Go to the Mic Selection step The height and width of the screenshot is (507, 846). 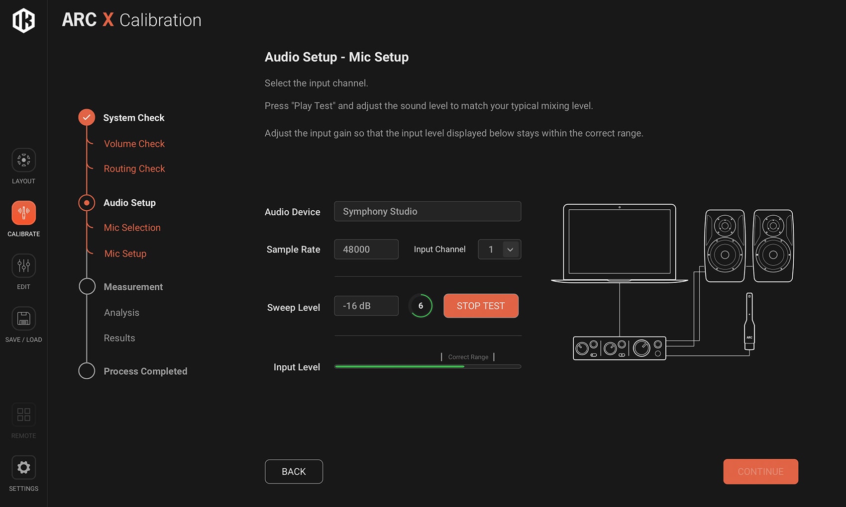[x=132, y=228]
